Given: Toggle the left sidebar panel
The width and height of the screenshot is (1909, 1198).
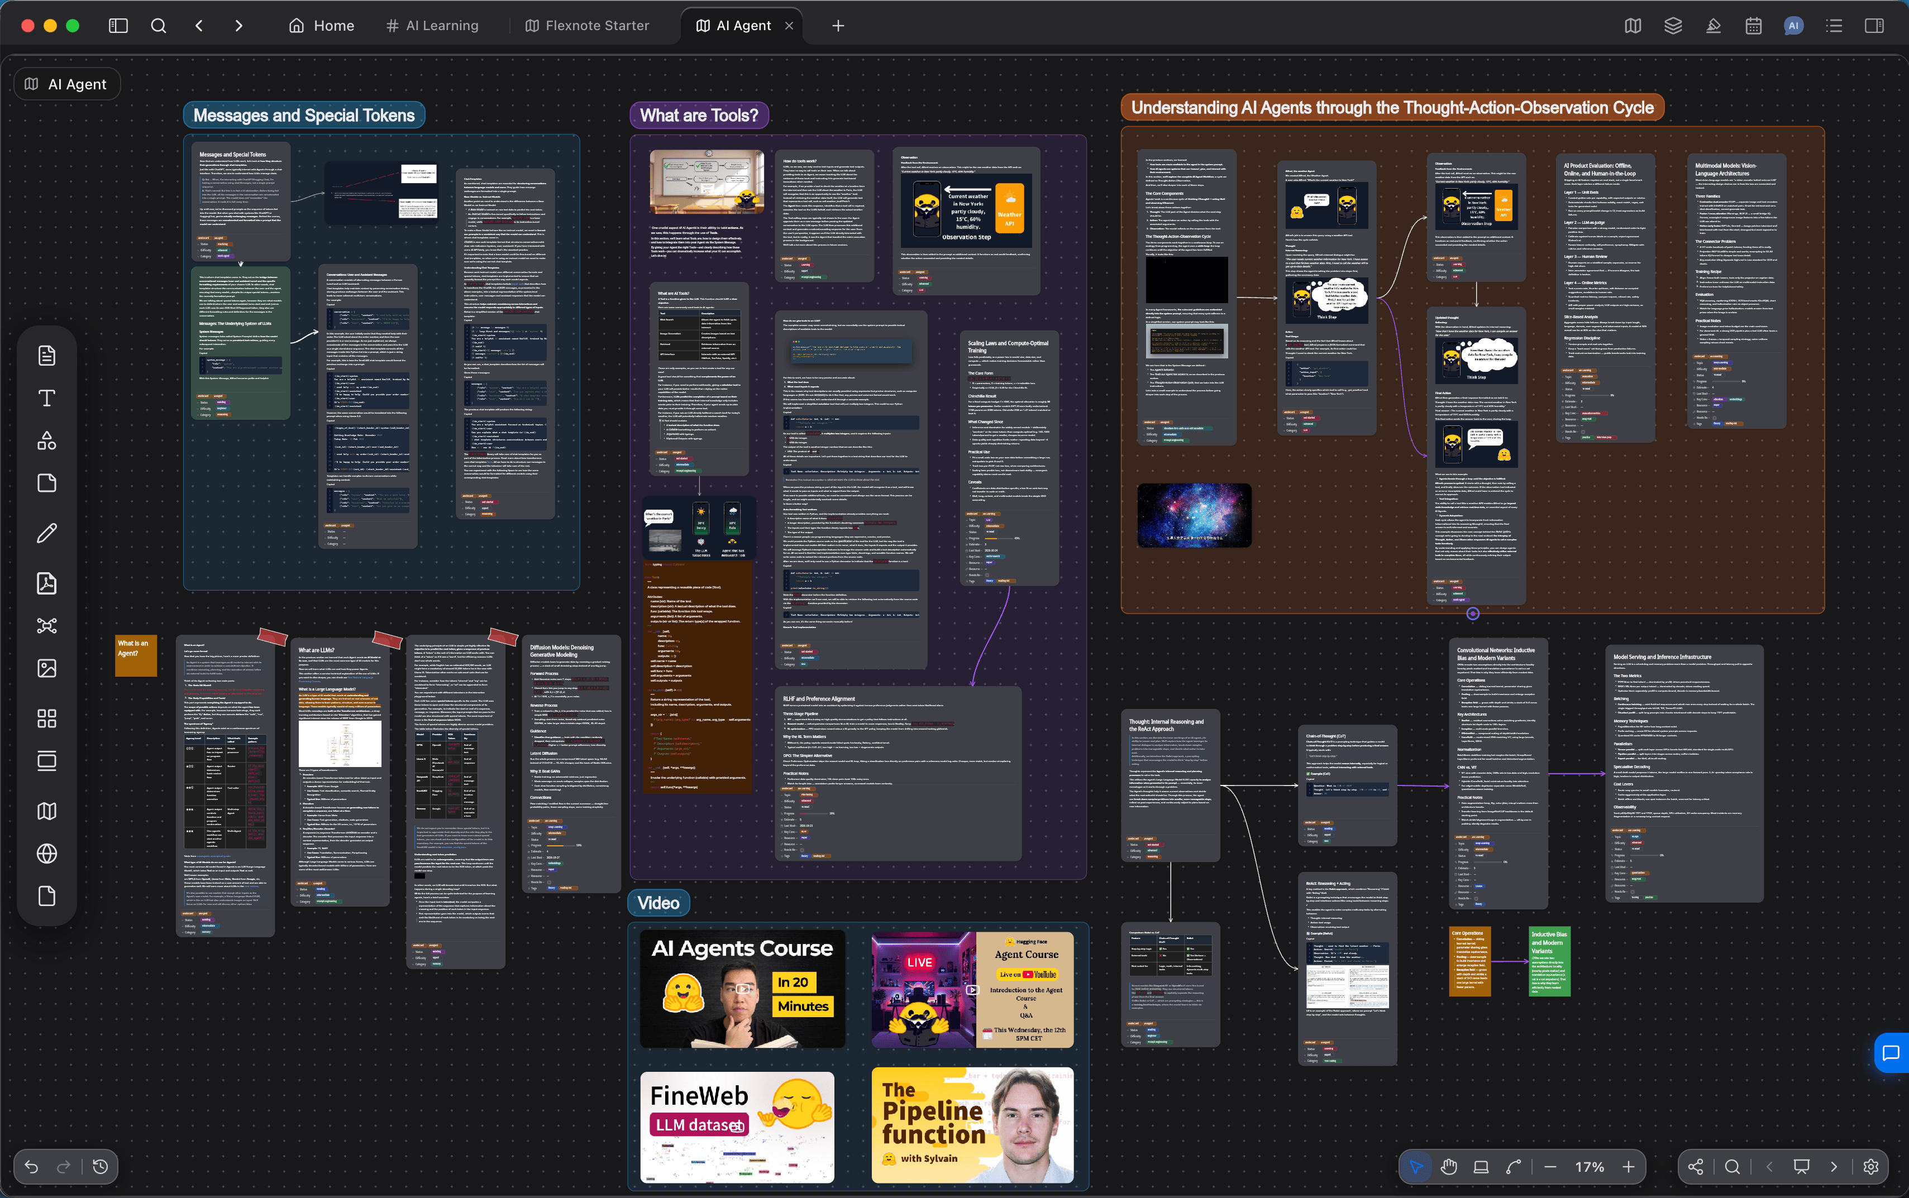Looking at the screenshot, I should pos(118,25).
